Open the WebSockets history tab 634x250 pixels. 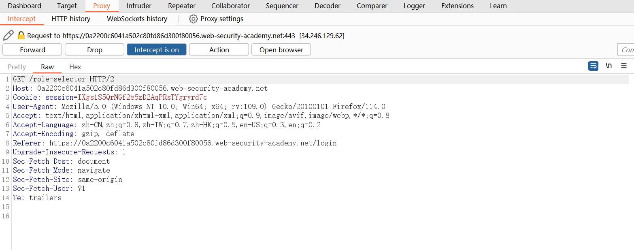tap(137, 19)
